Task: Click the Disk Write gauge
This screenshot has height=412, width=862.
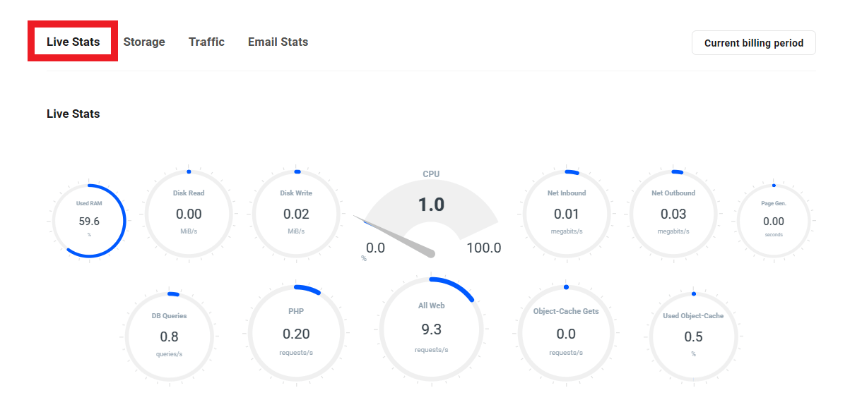Action: tap(296, 213)
